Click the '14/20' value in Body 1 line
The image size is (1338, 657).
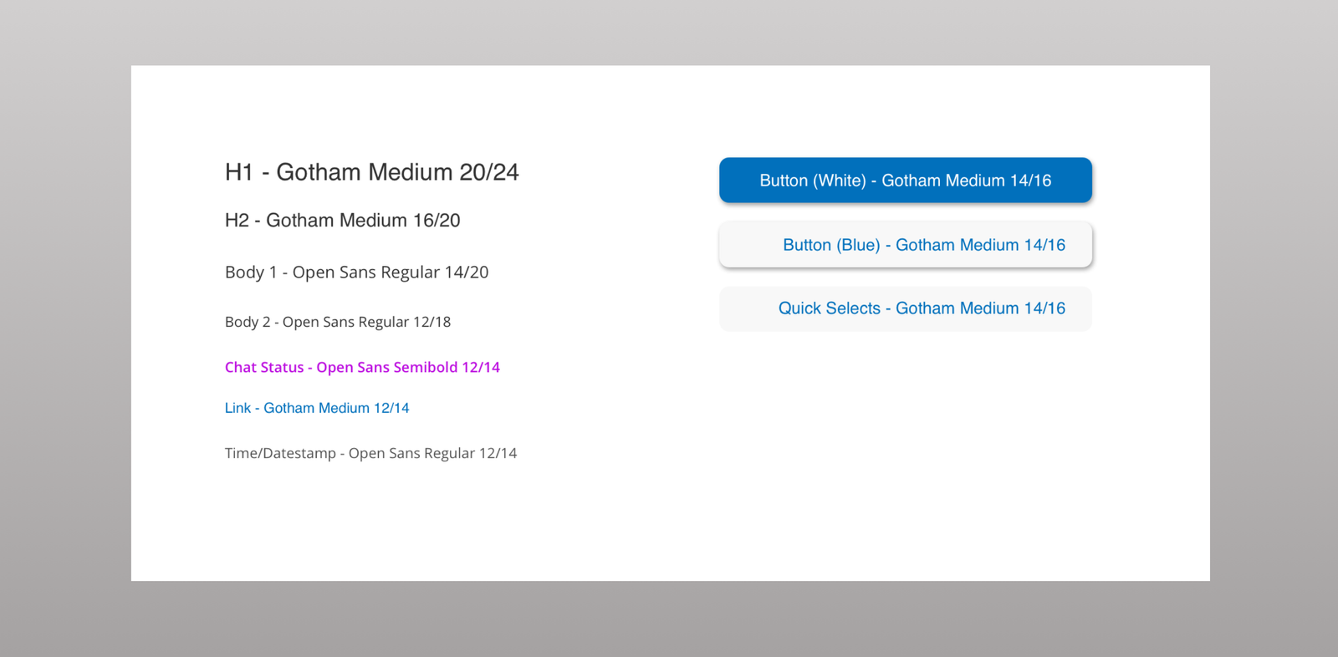tap(467, 272)
